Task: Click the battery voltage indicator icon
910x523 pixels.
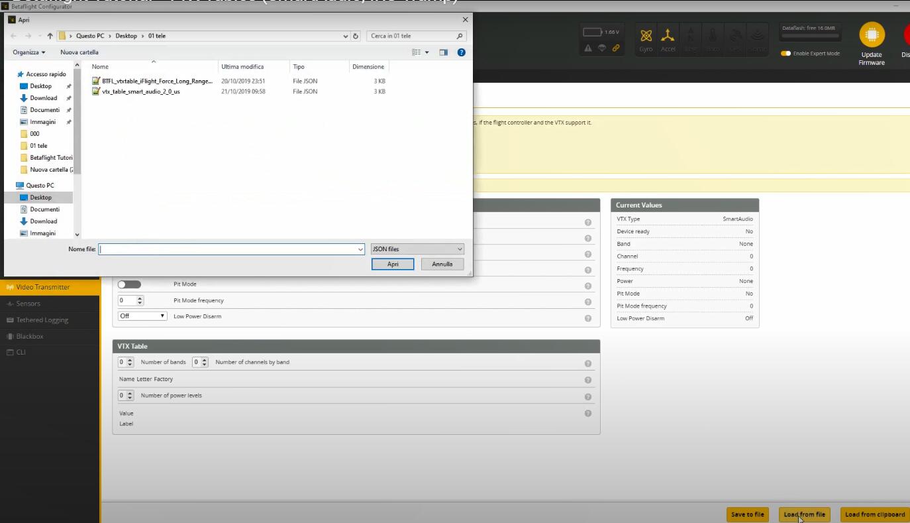Action: pyautogui.click(x=592, y=32)
